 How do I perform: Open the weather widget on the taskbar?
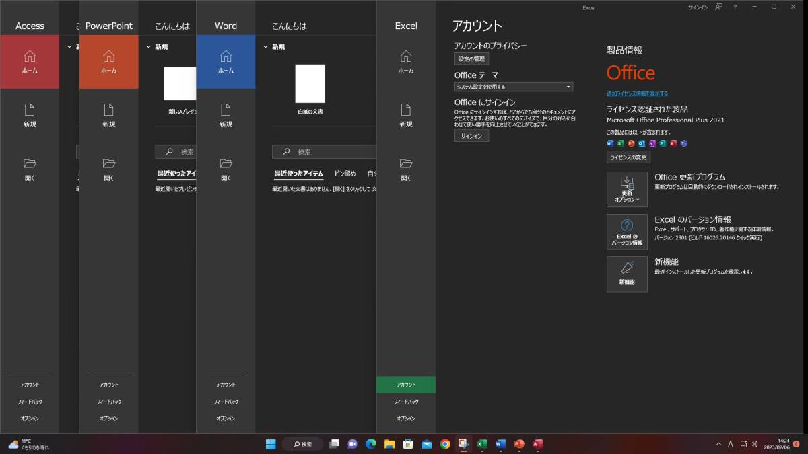[28, 444]
